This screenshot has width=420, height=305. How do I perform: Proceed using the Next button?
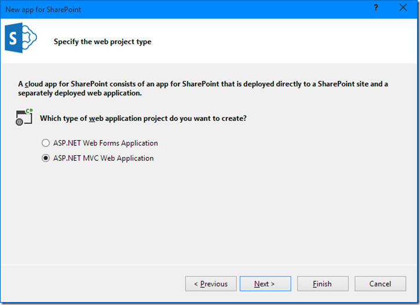(265, 284)
